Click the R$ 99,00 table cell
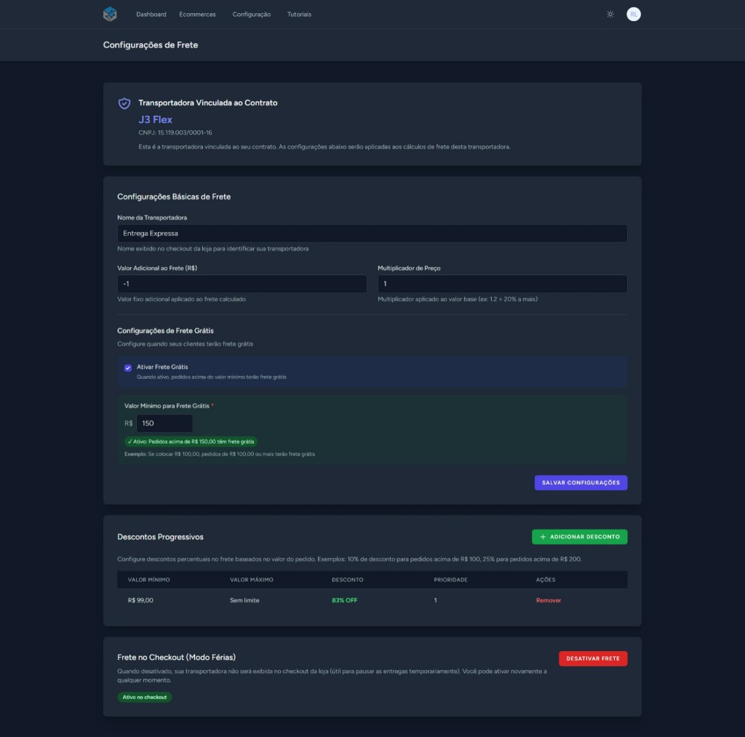This screenshot has height=737, width=745. [x=140, y=600]
